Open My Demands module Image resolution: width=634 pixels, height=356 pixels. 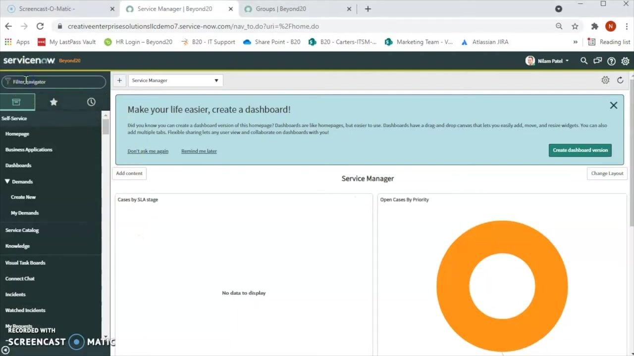[x=25, y=213]
